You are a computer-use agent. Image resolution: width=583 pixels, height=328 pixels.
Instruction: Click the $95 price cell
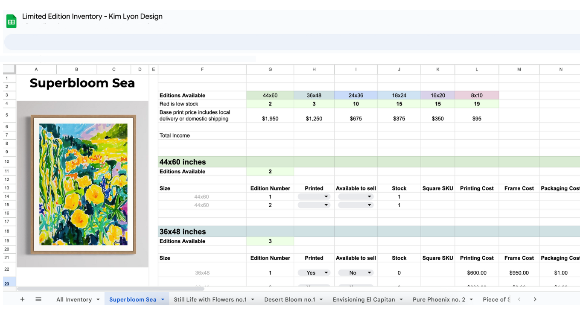pos(477,116)
